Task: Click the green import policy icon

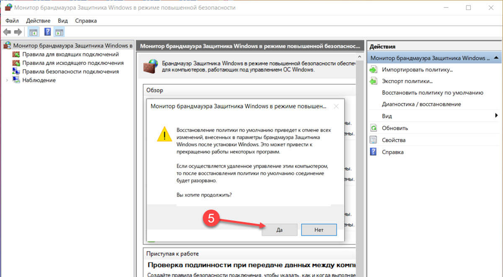Action: [373, 69]
